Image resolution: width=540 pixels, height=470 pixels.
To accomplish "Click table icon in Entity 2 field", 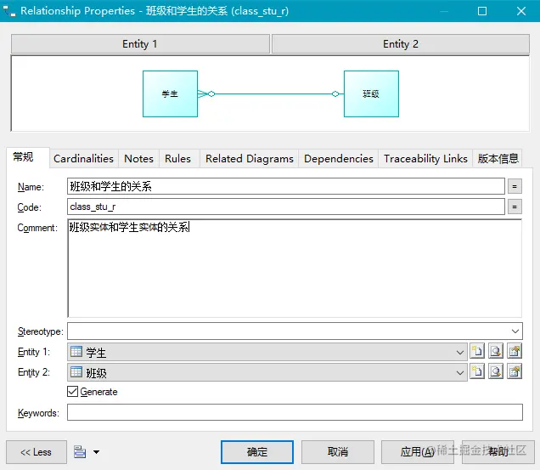I will tap(76, 371).
